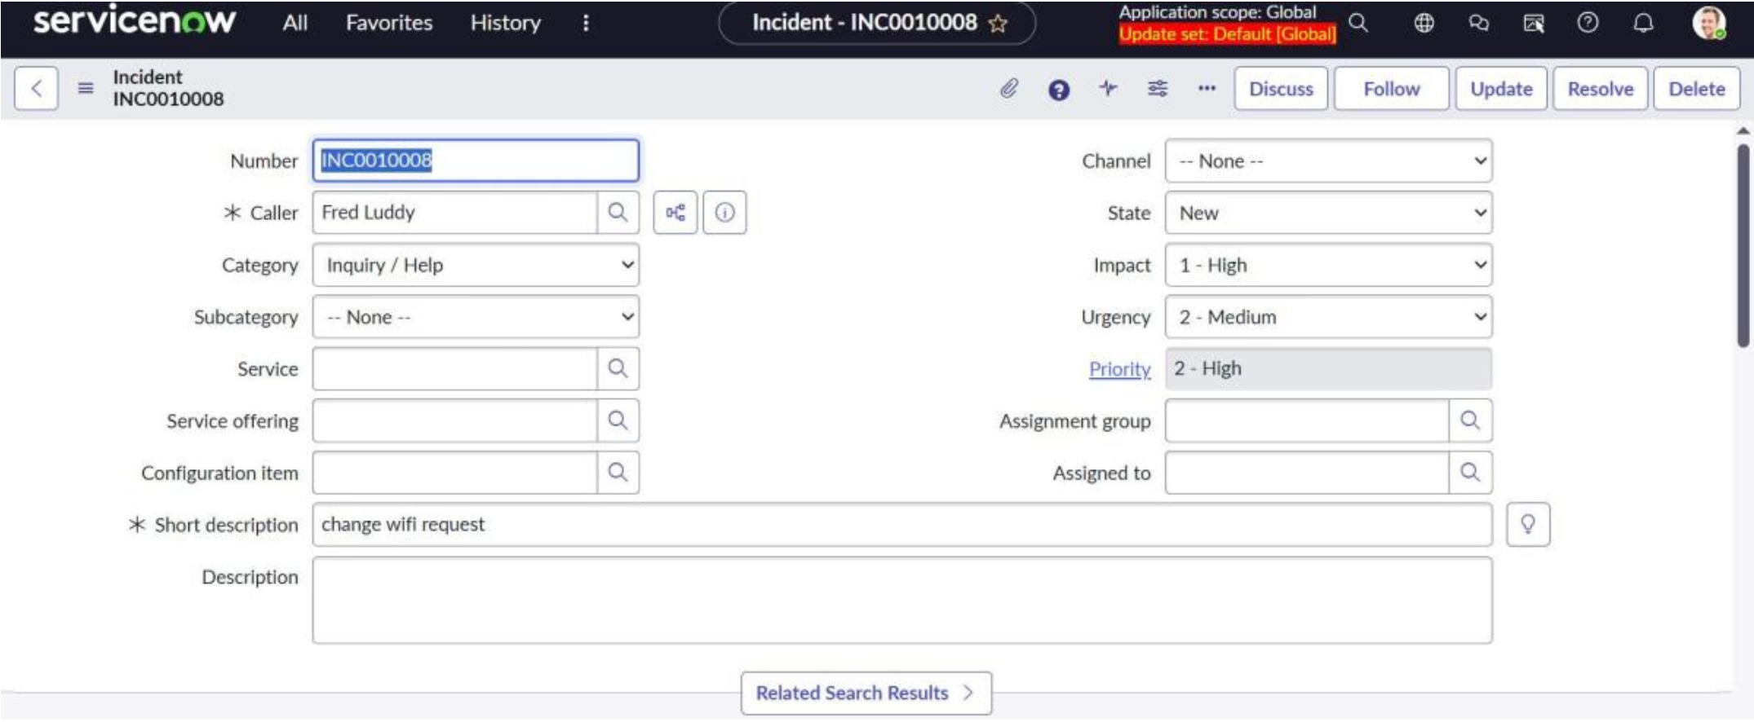The image size is (1754, 722).
Task: Open the Connect chat sidebar icon
Action: (x=1478, y=23)
